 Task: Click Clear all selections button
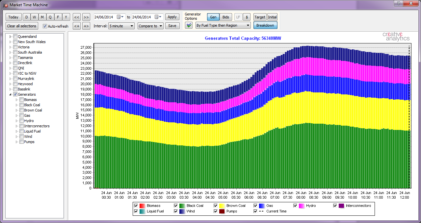coord(22,26)
